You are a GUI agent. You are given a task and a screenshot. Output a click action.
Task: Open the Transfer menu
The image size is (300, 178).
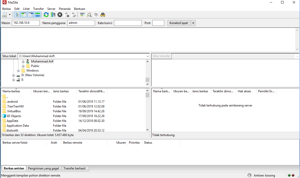pos(38,9)
